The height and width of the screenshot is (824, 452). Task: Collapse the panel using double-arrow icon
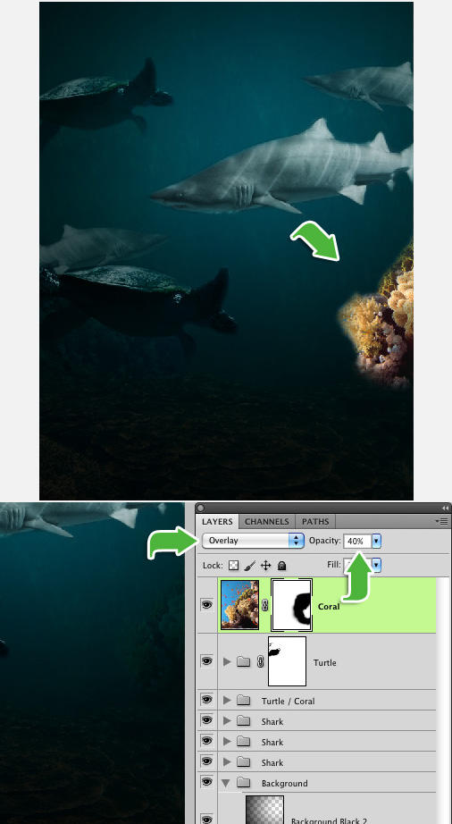[445, 508]
